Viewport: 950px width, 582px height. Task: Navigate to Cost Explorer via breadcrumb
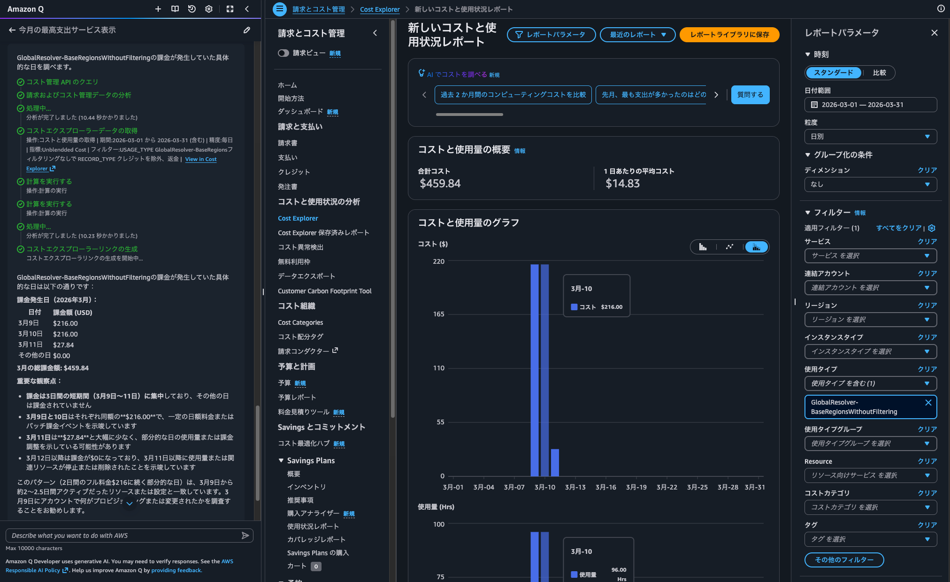[x=380, y=9]
